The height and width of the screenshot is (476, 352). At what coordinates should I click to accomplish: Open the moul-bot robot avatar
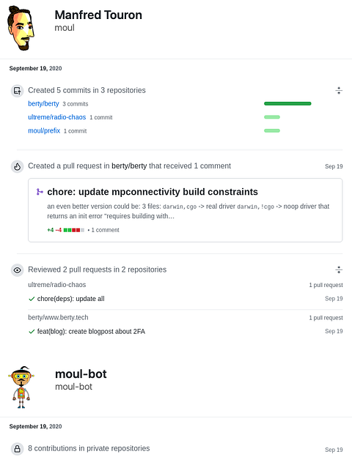coord(21,387)
